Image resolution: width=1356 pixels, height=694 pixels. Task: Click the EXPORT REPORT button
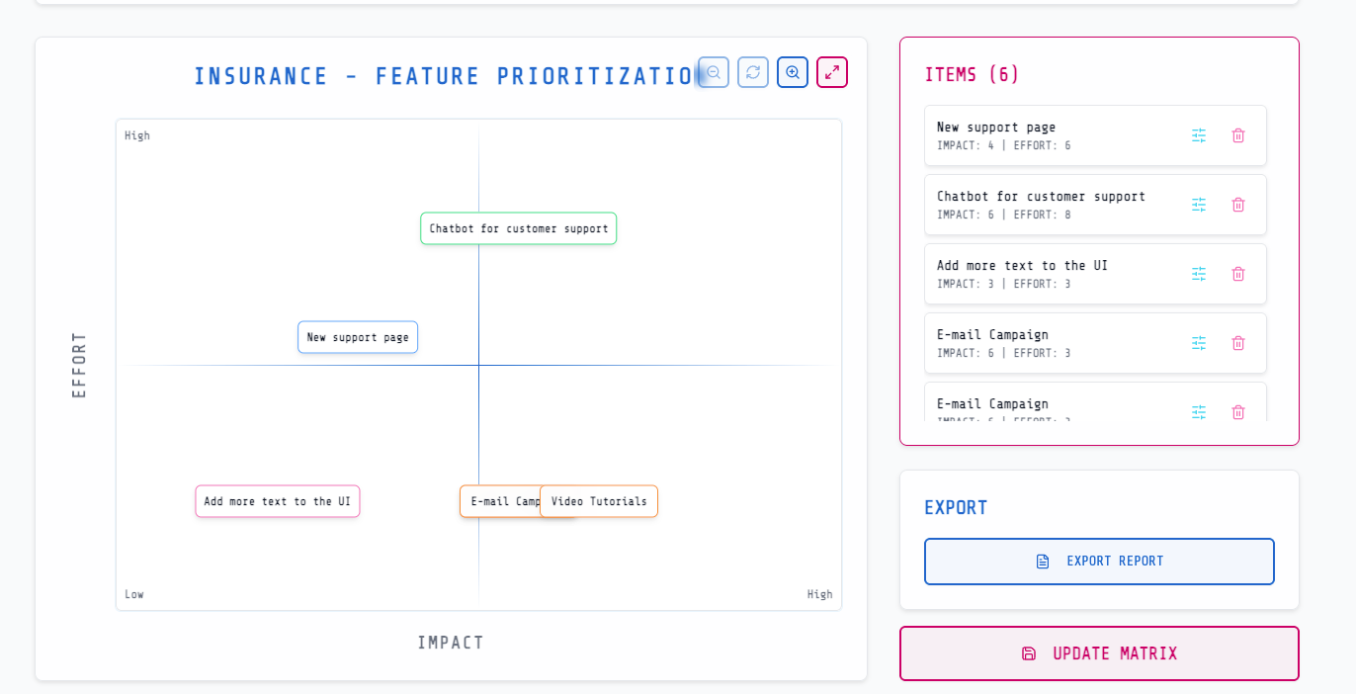[1099, 561]
